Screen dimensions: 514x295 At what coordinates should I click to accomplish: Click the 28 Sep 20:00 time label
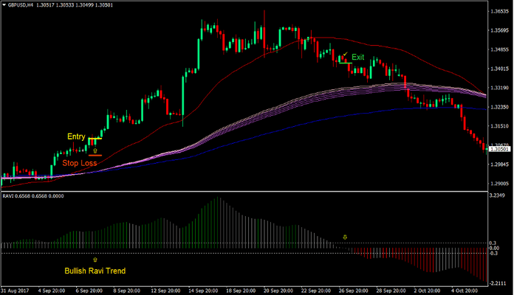pyautogui.click(x=391, y=291)
